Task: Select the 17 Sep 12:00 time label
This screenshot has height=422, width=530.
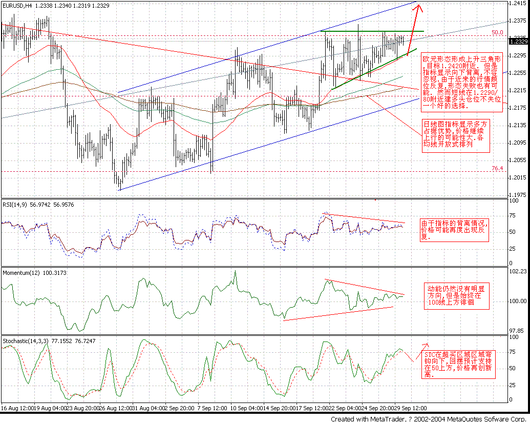Action: click(x=313, y=408)
